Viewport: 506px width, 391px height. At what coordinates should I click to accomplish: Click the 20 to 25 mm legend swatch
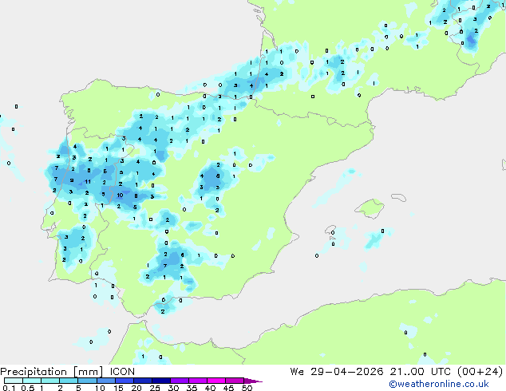coord(142,381)
